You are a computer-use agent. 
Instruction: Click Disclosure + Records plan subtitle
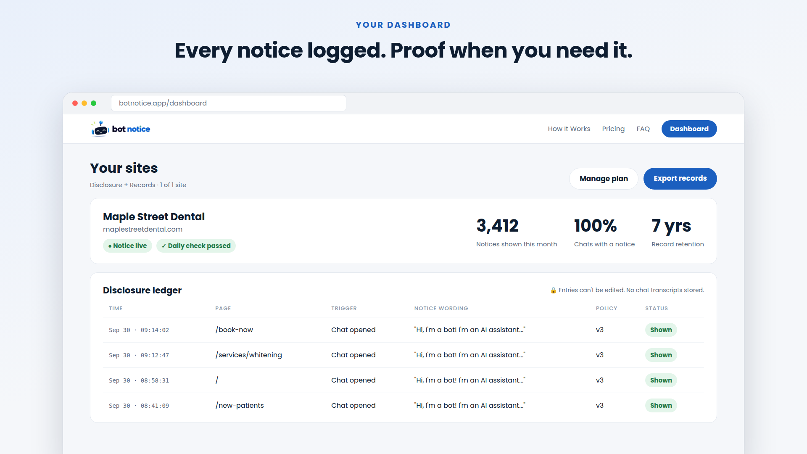click(x=138, y=185)
